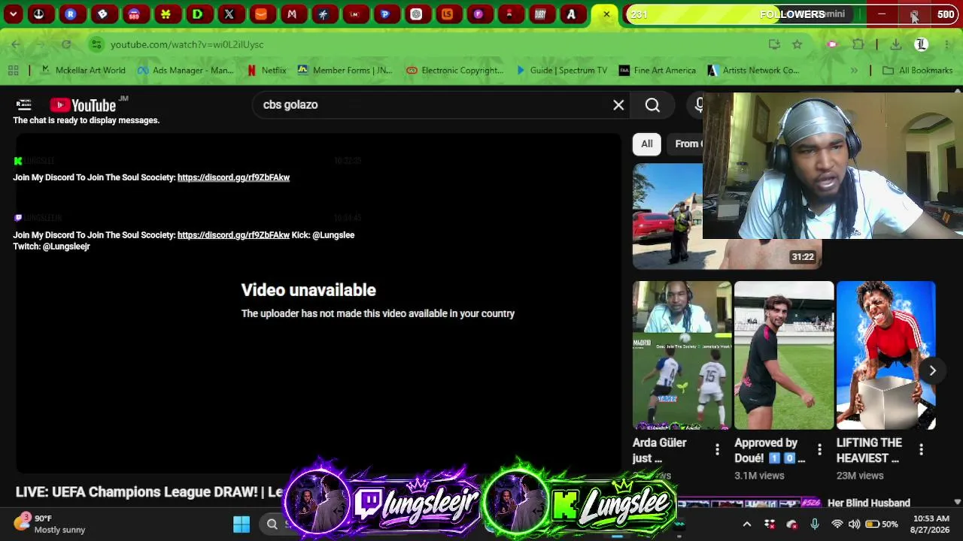Open the Electronic Copyright bookmark

tap(455, 71)
